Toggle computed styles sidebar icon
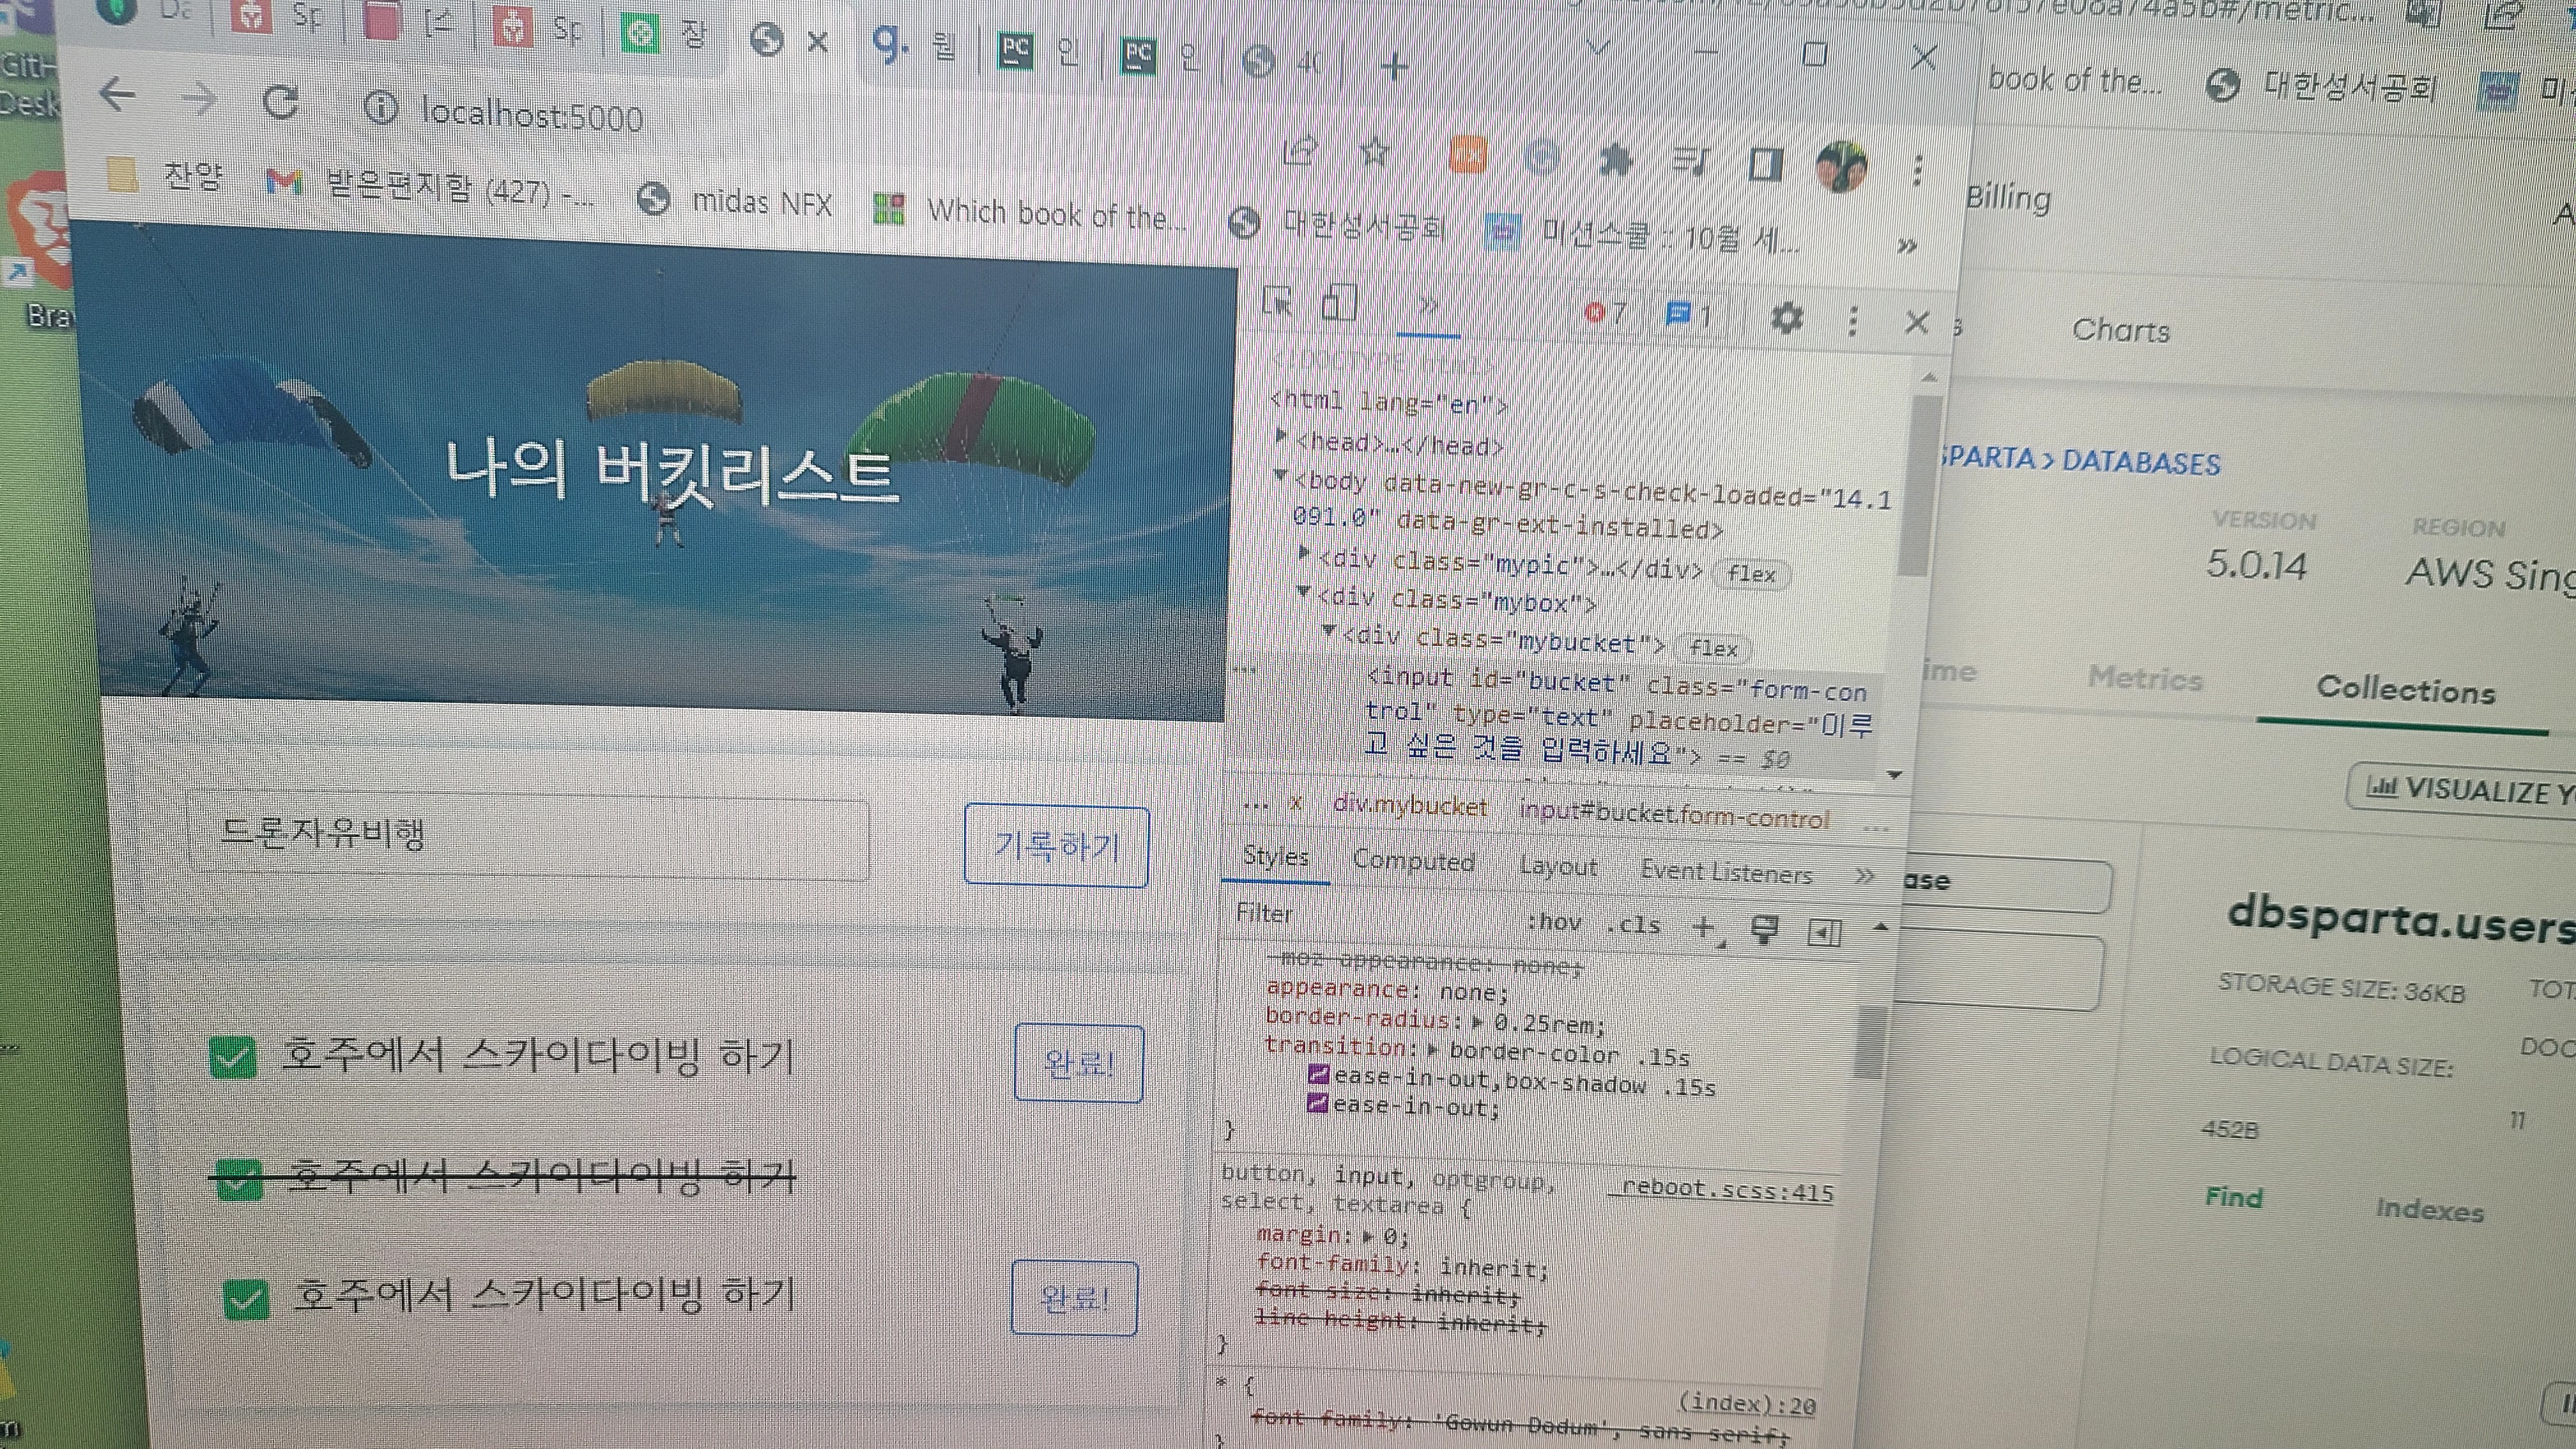2576x1449 pixels. 1824,932
